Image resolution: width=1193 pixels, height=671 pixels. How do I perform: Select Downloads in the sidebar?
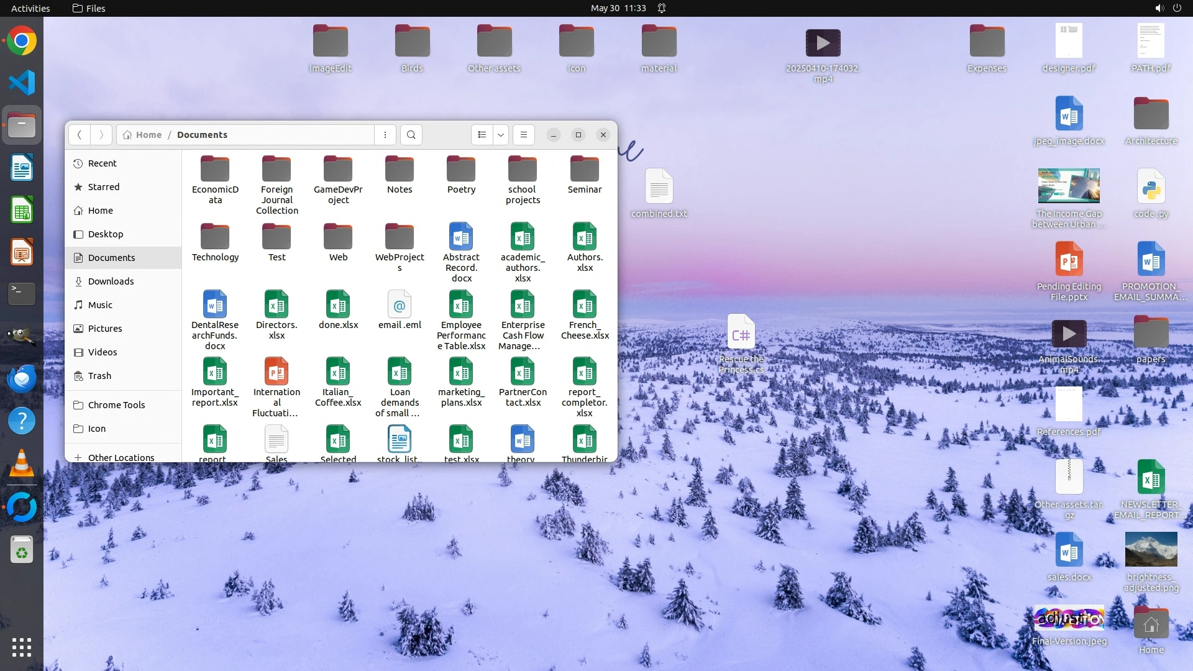(111, 281)
